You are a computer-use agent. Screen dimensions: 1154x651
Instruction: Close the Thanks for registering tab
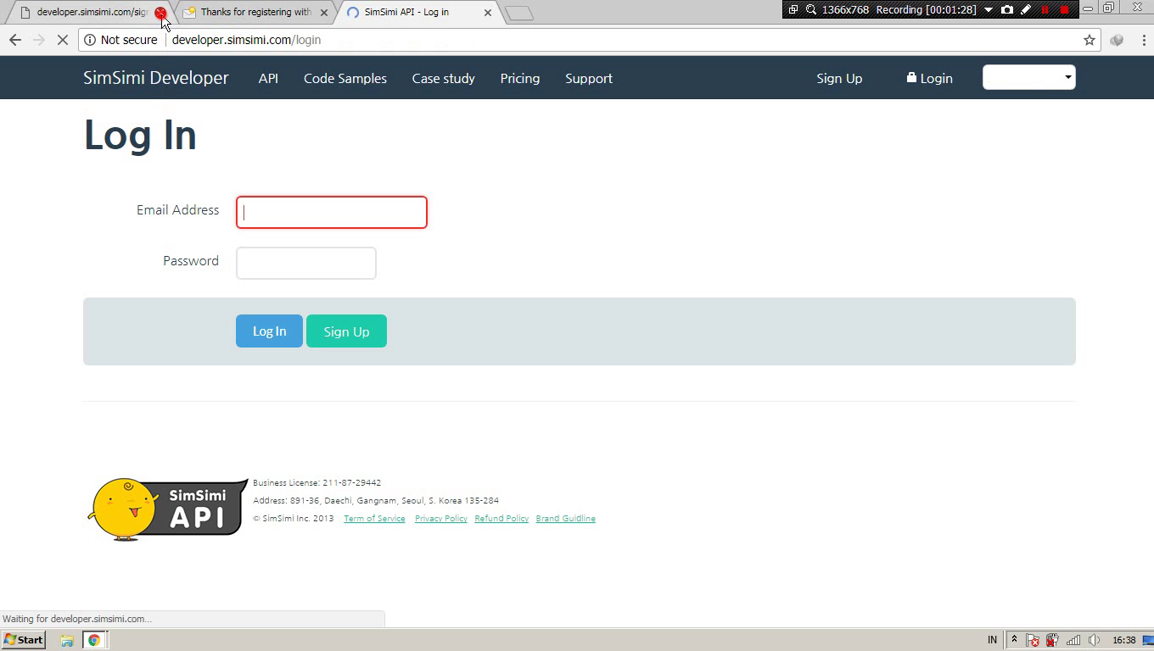(323, 13)
